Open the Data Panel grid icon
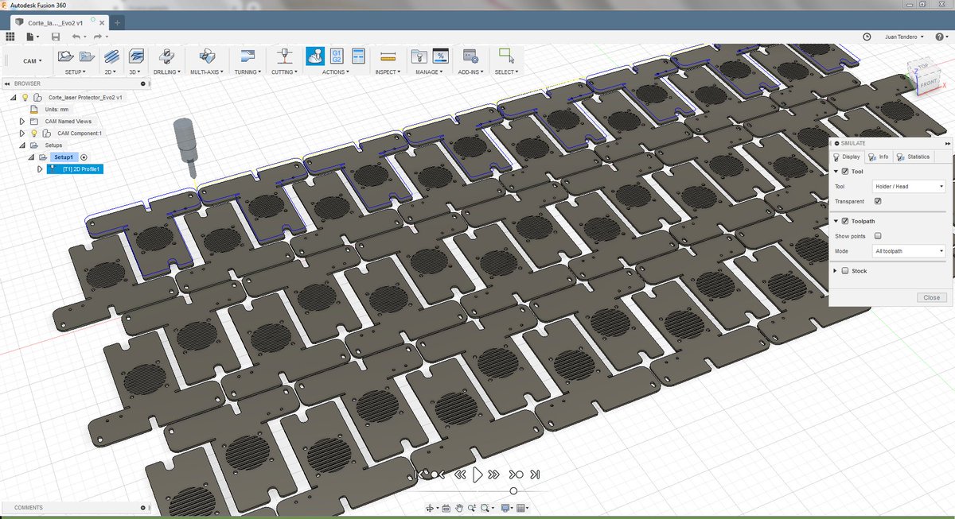Screen dimensions: 955x519 click(x=10, y=37)
